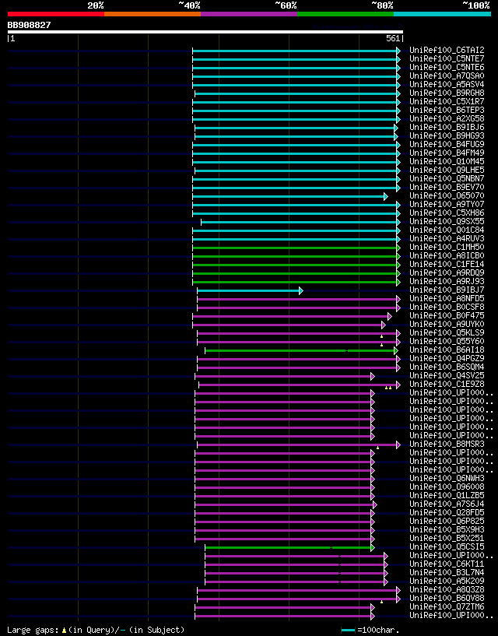The width and height of the screenshot is (498, 636).
Task: Select the UniRef100_B9IBJ6 label
Action: click(x=447, y=127)
